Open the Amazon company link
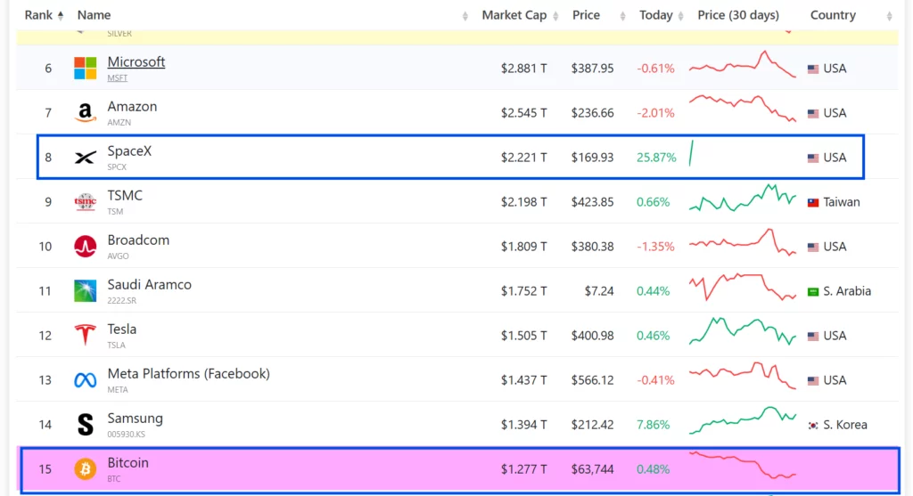 coord(132,106)
